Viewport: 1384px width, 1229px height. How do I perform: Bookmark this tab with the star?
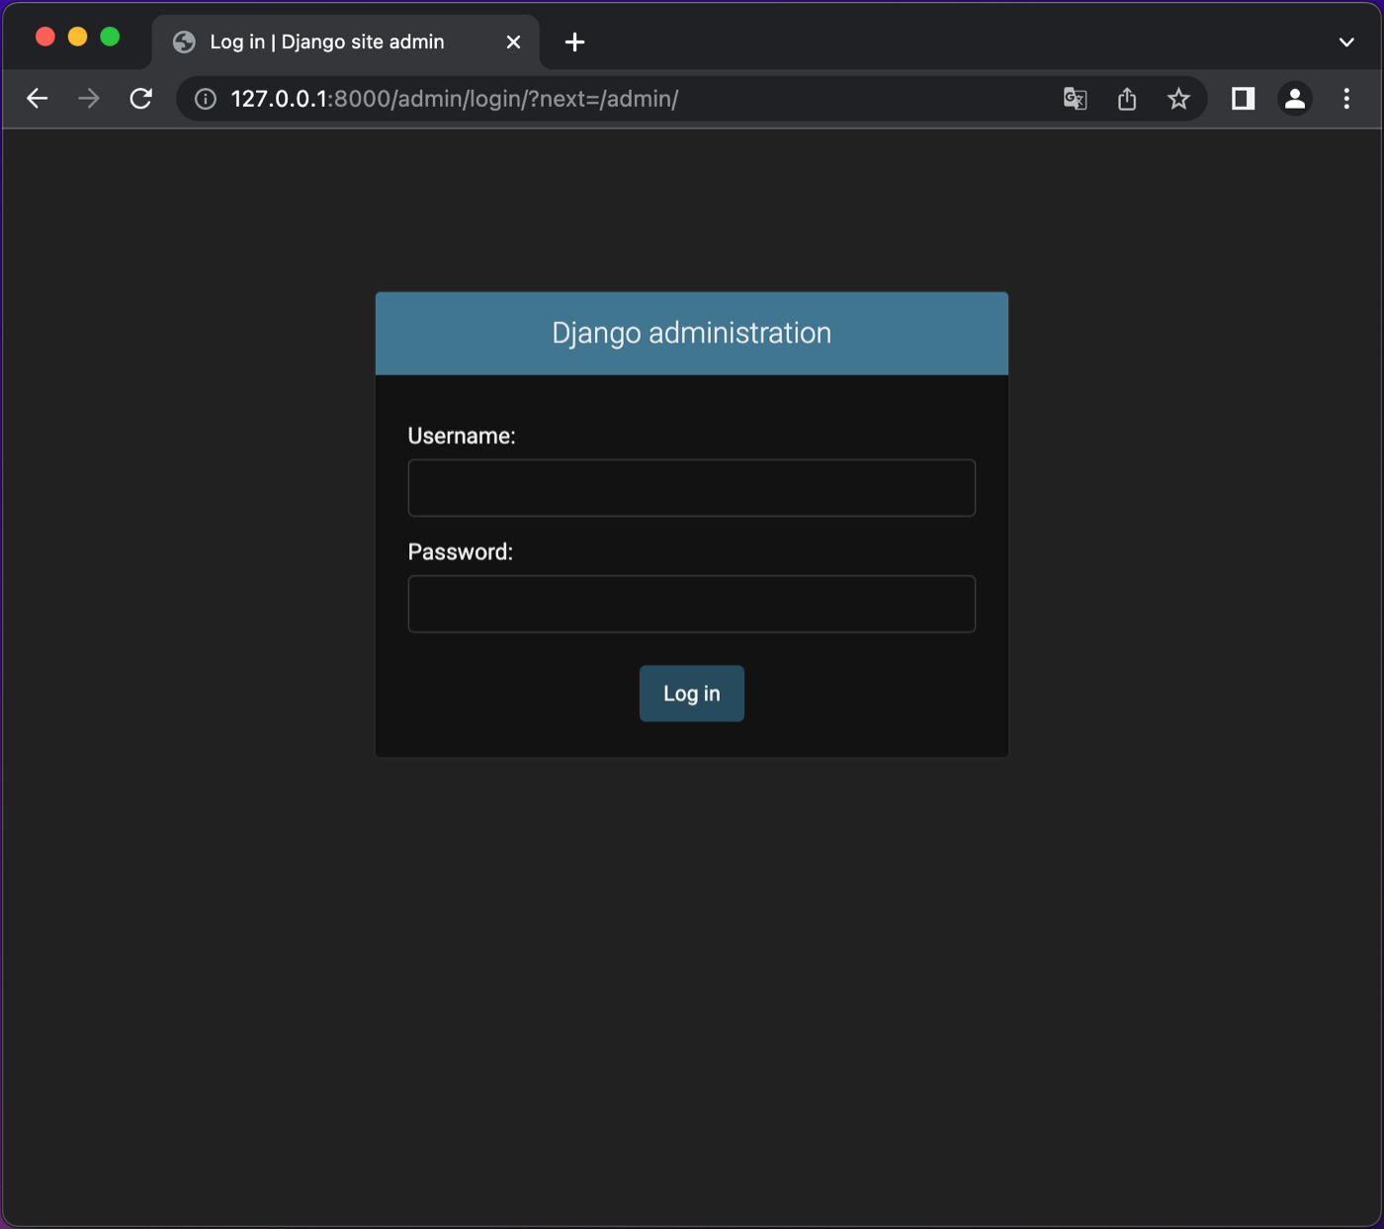click(x=1178, y=99)
